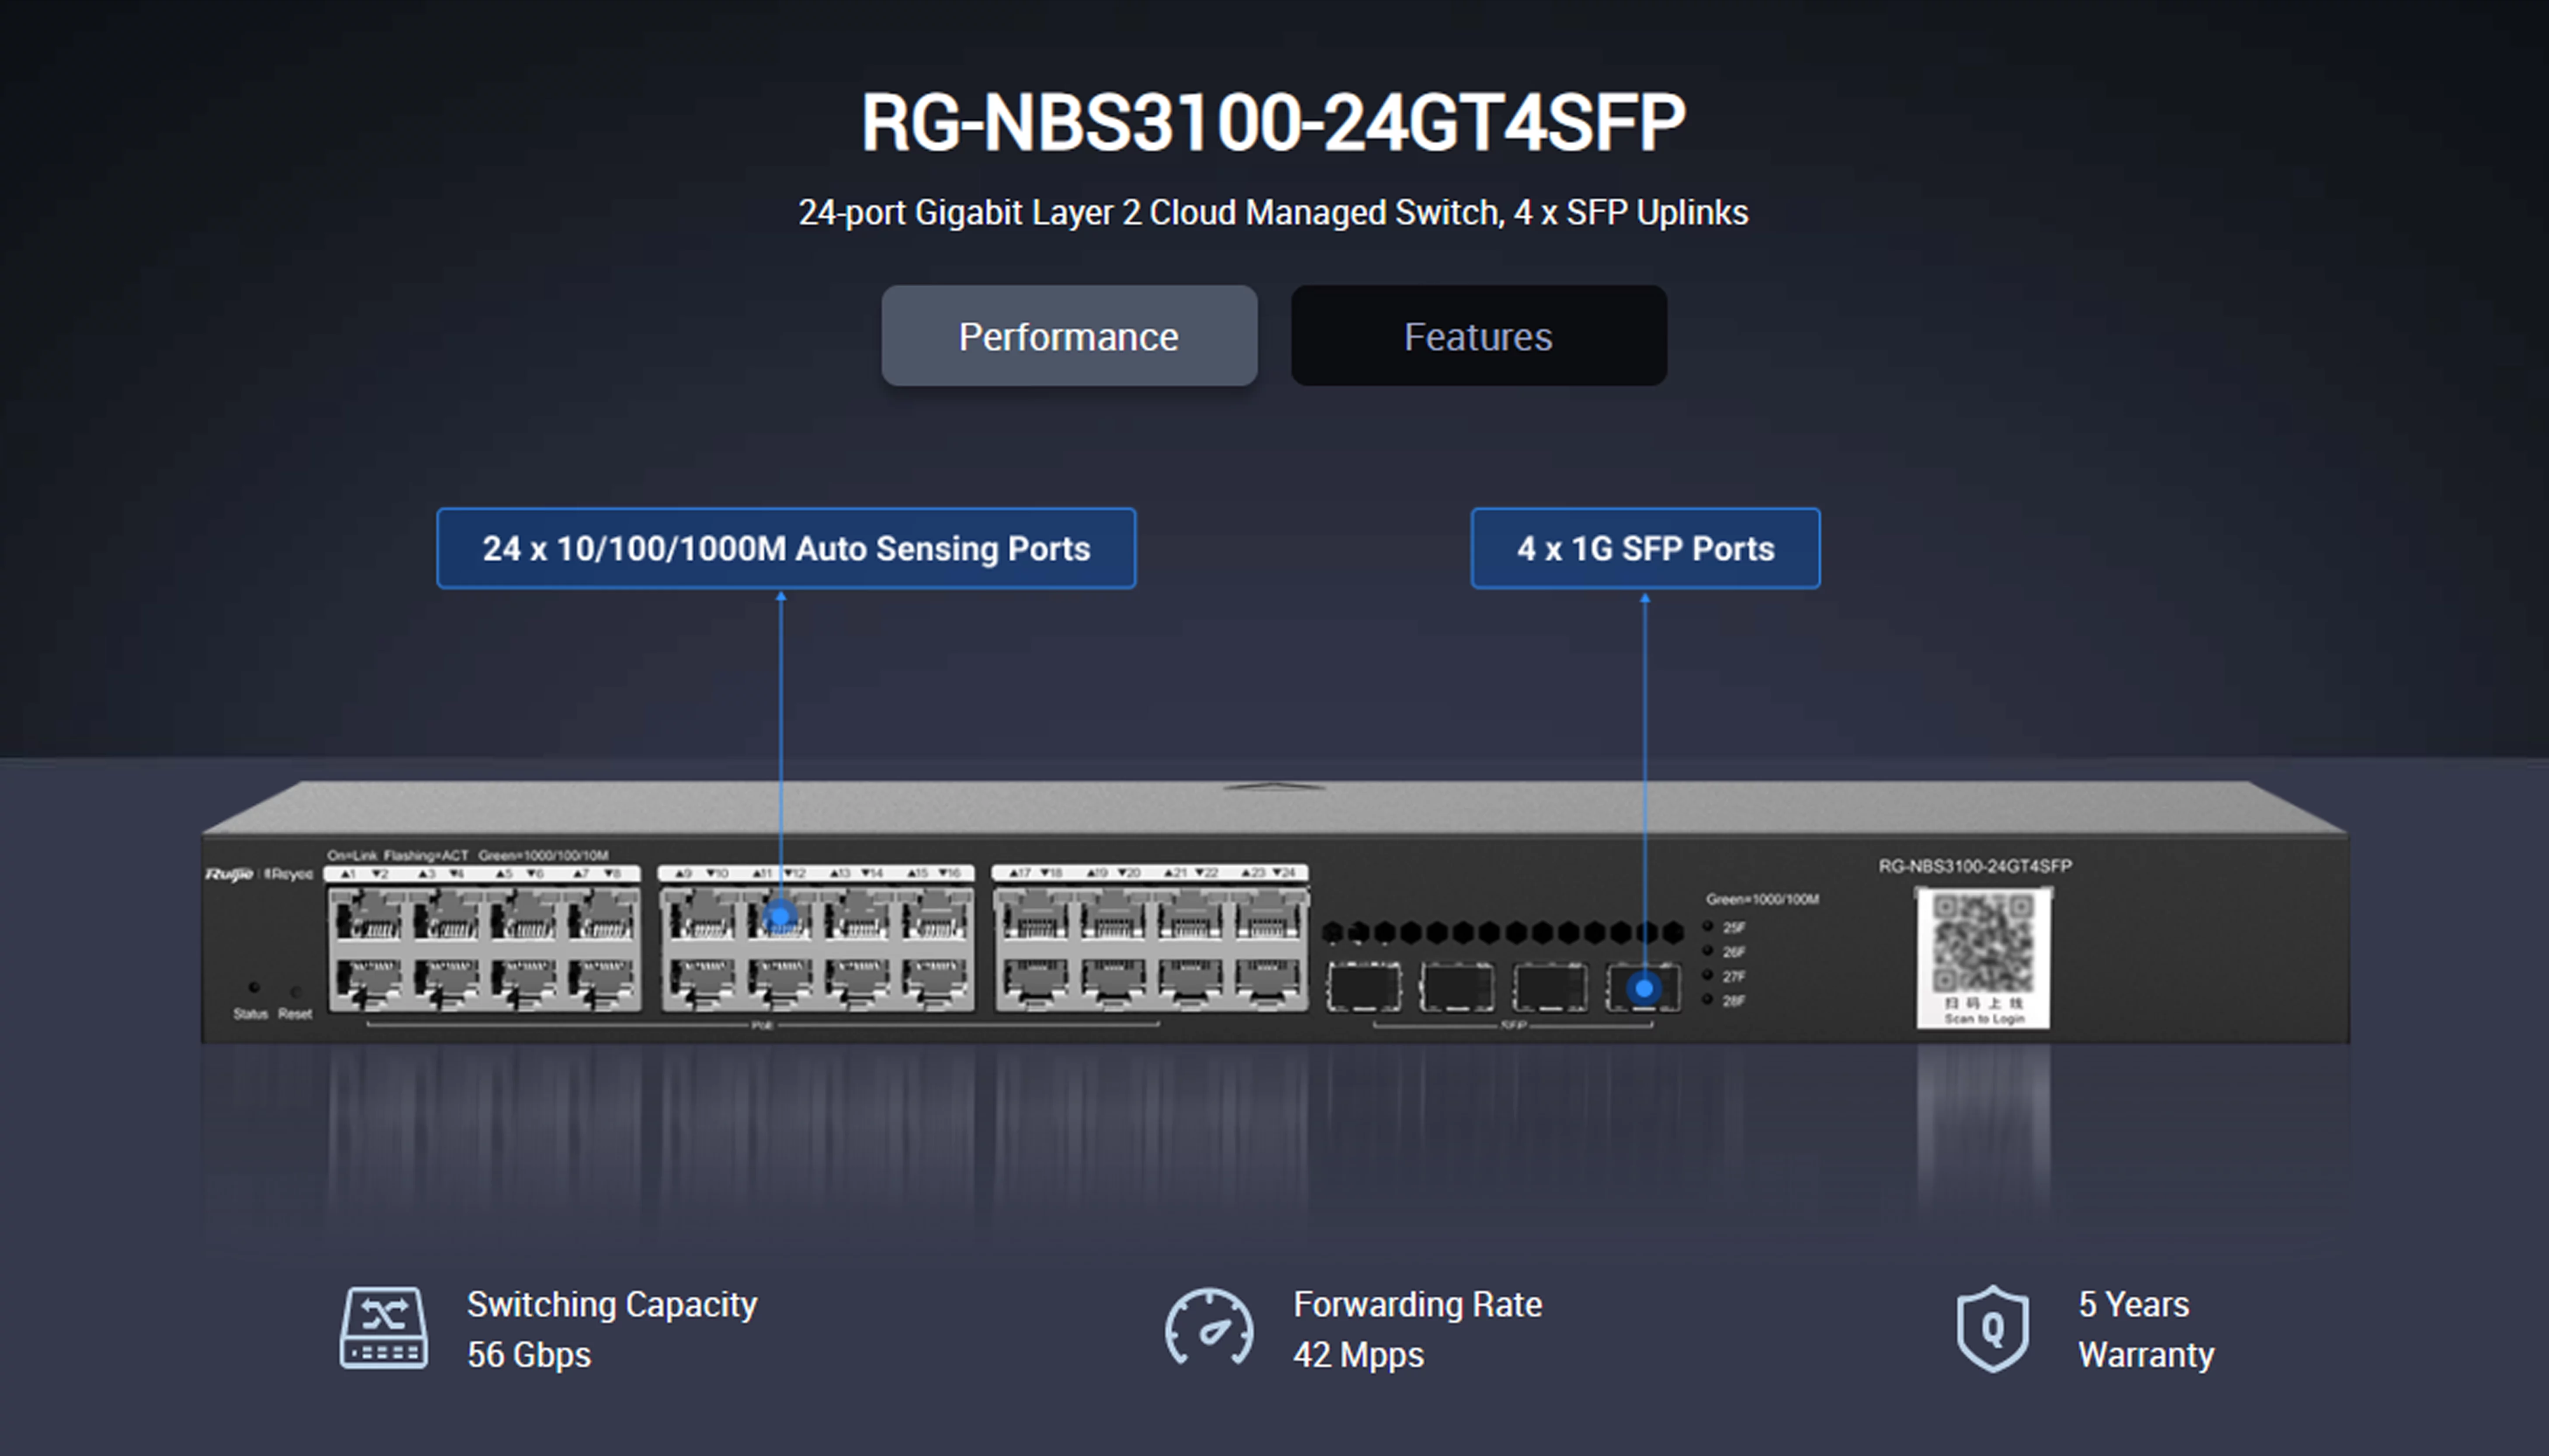Viewport: 2549px width, 1456px height.
Task: Click the Forwarding Rate text
Action: (1418, 1304)
